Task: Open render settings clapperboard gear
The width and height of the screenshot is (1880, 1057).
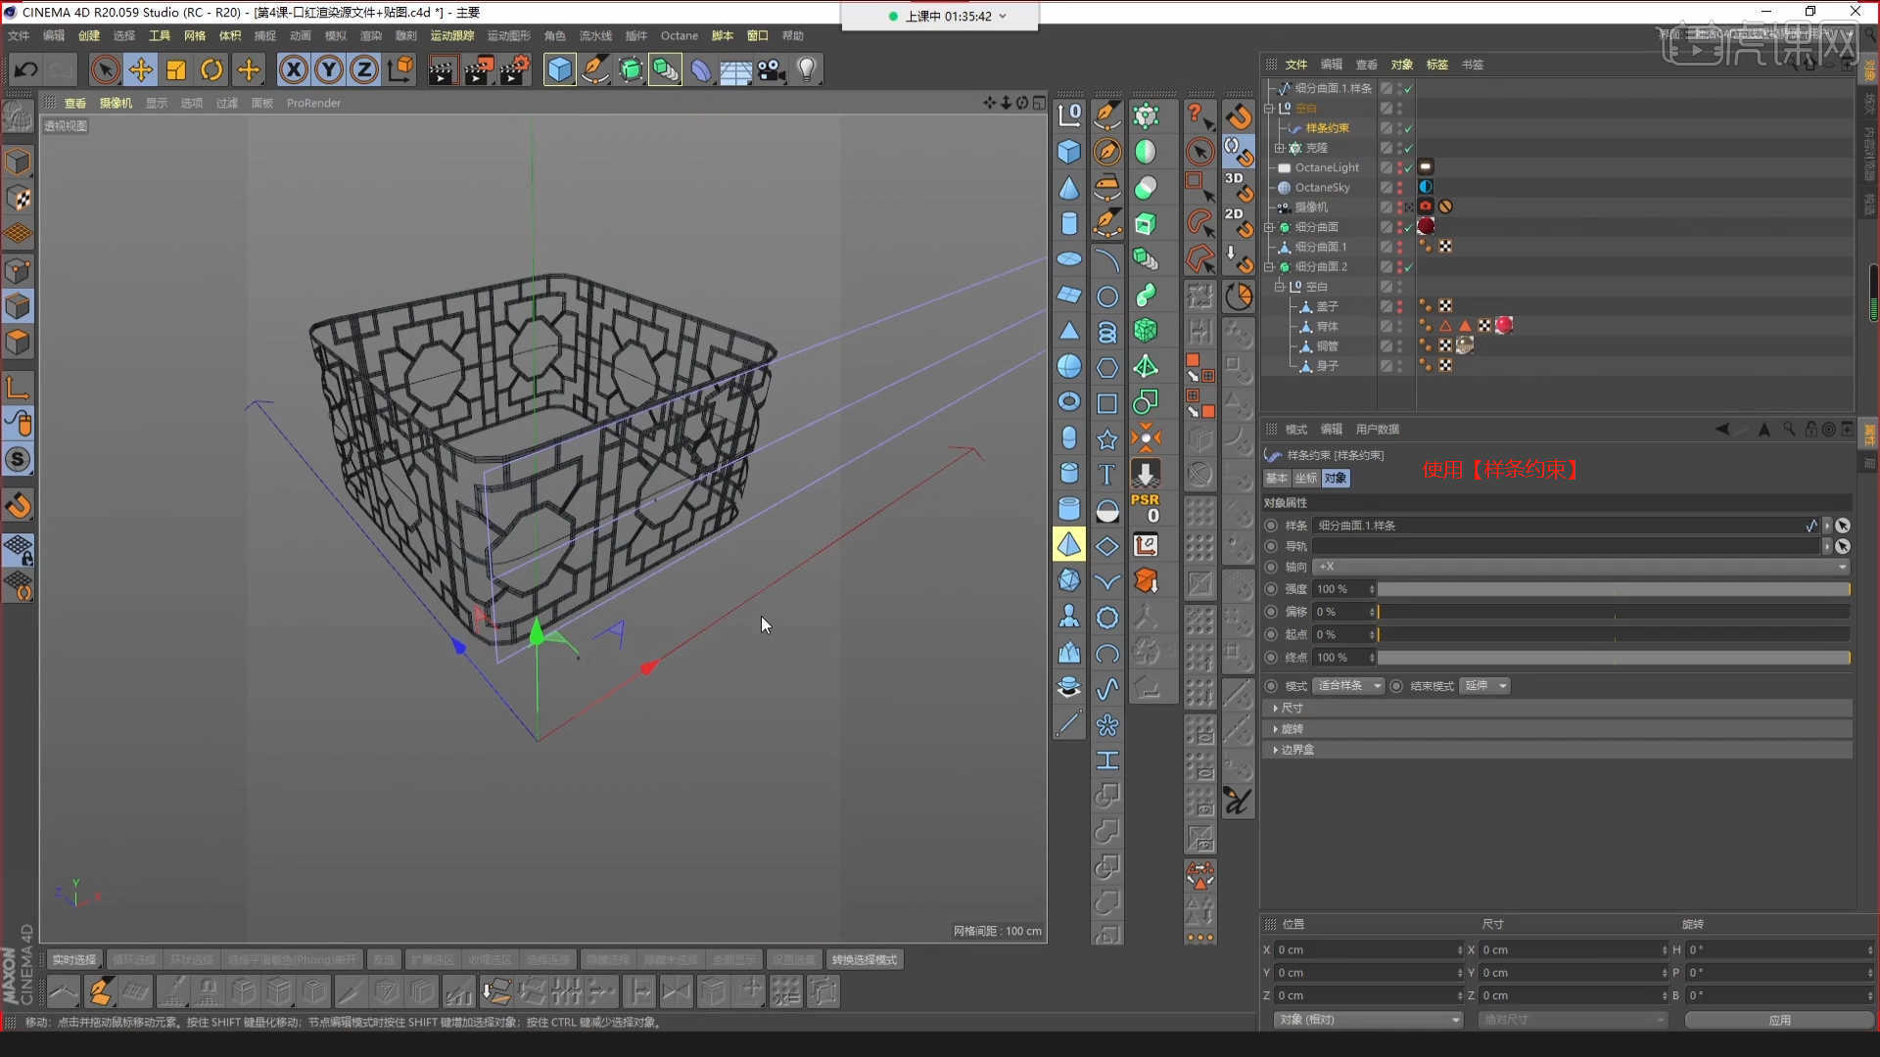Action: [514, 69]
